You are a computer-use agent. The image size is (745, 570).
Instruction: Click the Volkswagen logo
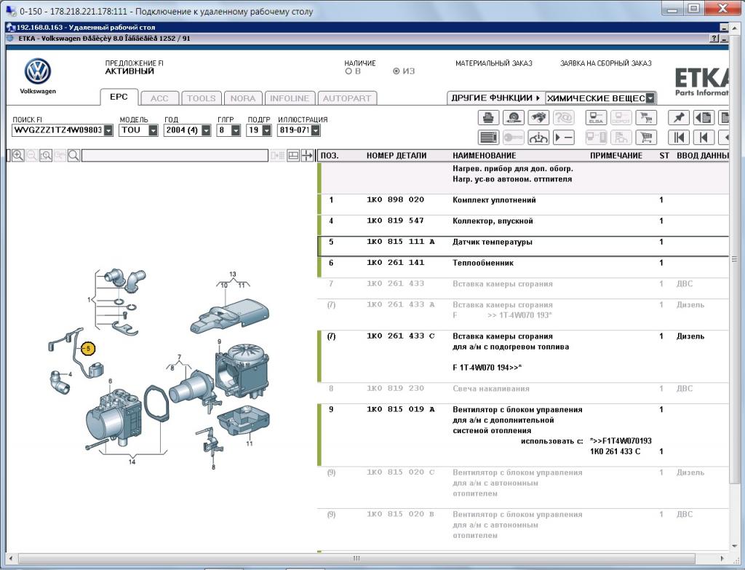coord(38,72)
